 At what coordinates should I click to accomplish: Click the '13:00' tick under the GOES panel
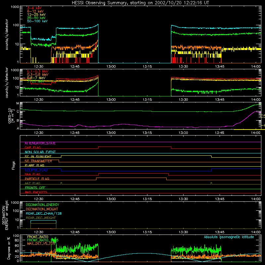pos(111,133)
